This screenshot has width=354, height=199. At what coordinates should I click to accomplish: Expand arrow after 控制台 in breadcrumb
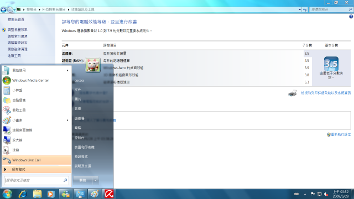coord(39,9)
